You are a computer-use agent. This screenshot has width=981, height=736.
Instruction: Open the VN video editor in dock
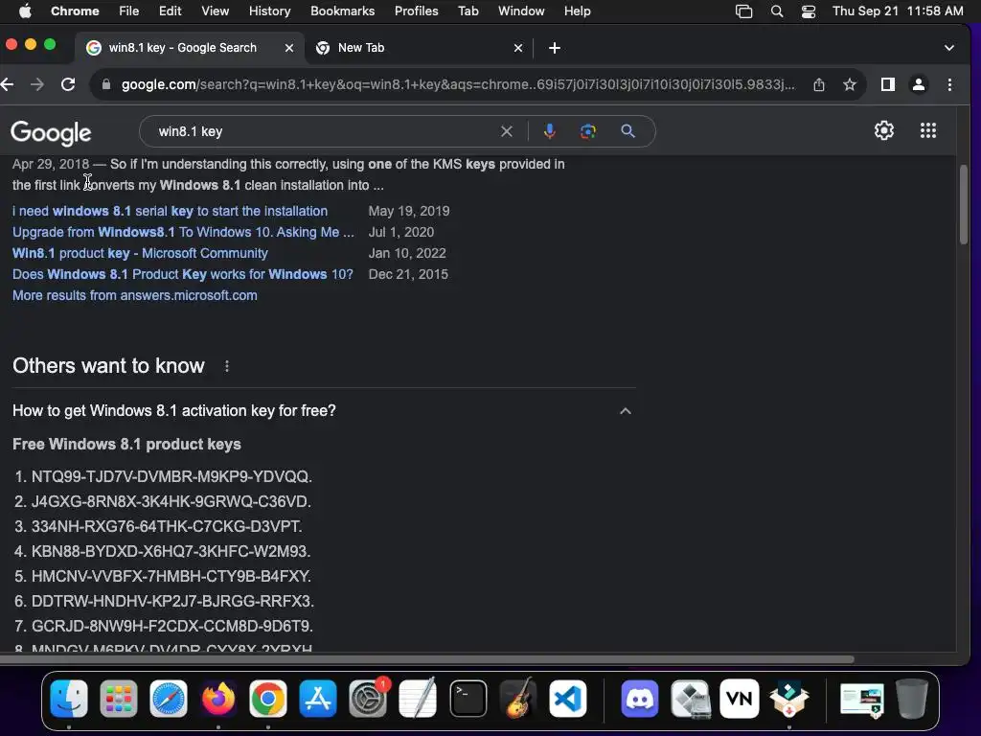[740, 699]
